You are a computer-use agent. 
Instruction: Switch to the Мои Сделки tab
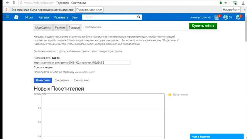tap(43, 27)
